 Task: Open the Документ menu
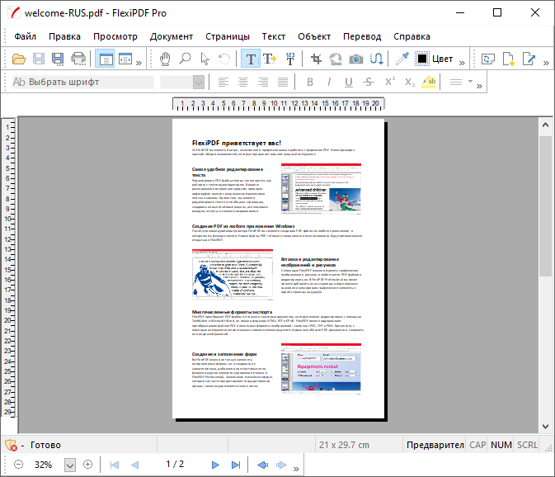pyautogui.click(x=172, y=36)
